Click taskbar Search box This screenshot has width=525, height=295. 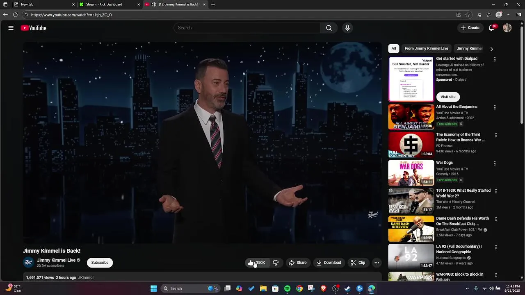coord(191,288)
